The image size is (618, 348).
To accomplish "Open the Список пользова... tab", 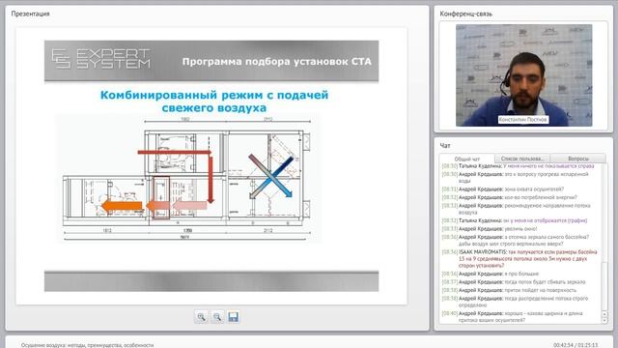I will point(522,159).
